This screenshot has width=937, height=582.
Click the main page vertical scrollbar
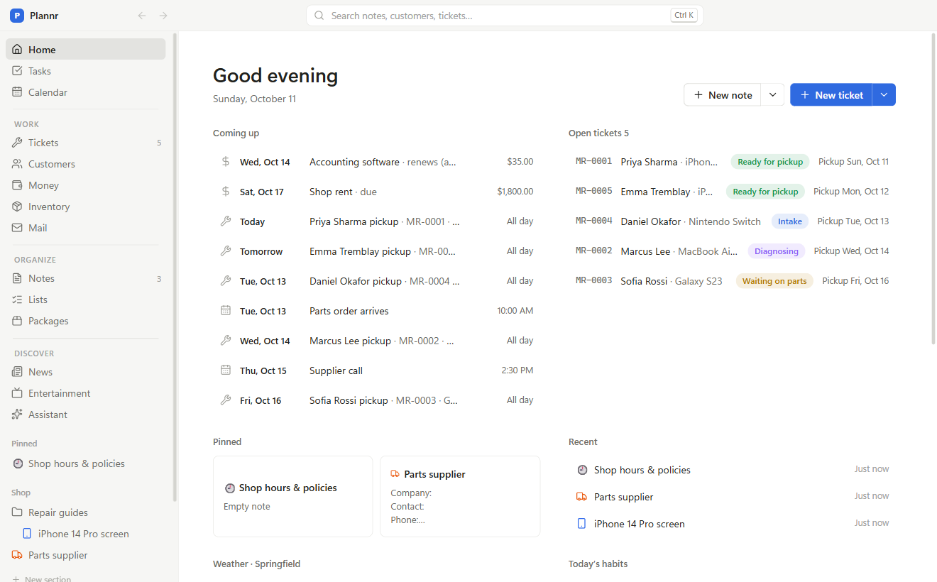[x=933, y=189]
